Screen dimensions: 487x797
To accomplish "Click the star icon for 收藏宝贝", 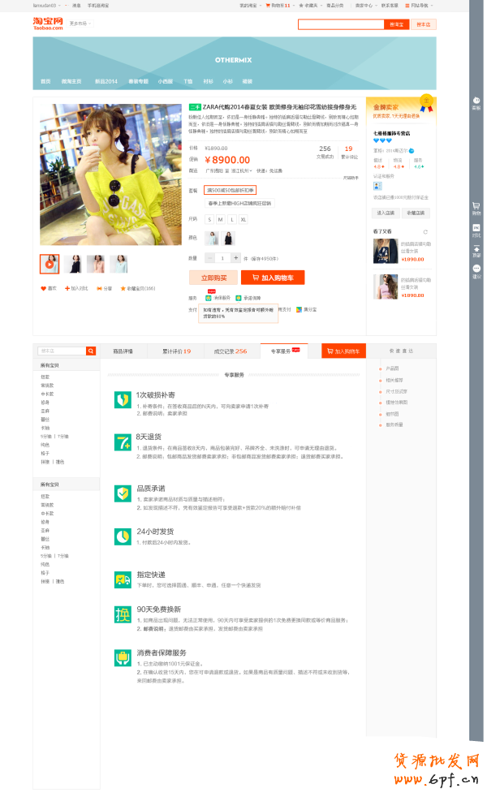I will [x=123, y=288].
